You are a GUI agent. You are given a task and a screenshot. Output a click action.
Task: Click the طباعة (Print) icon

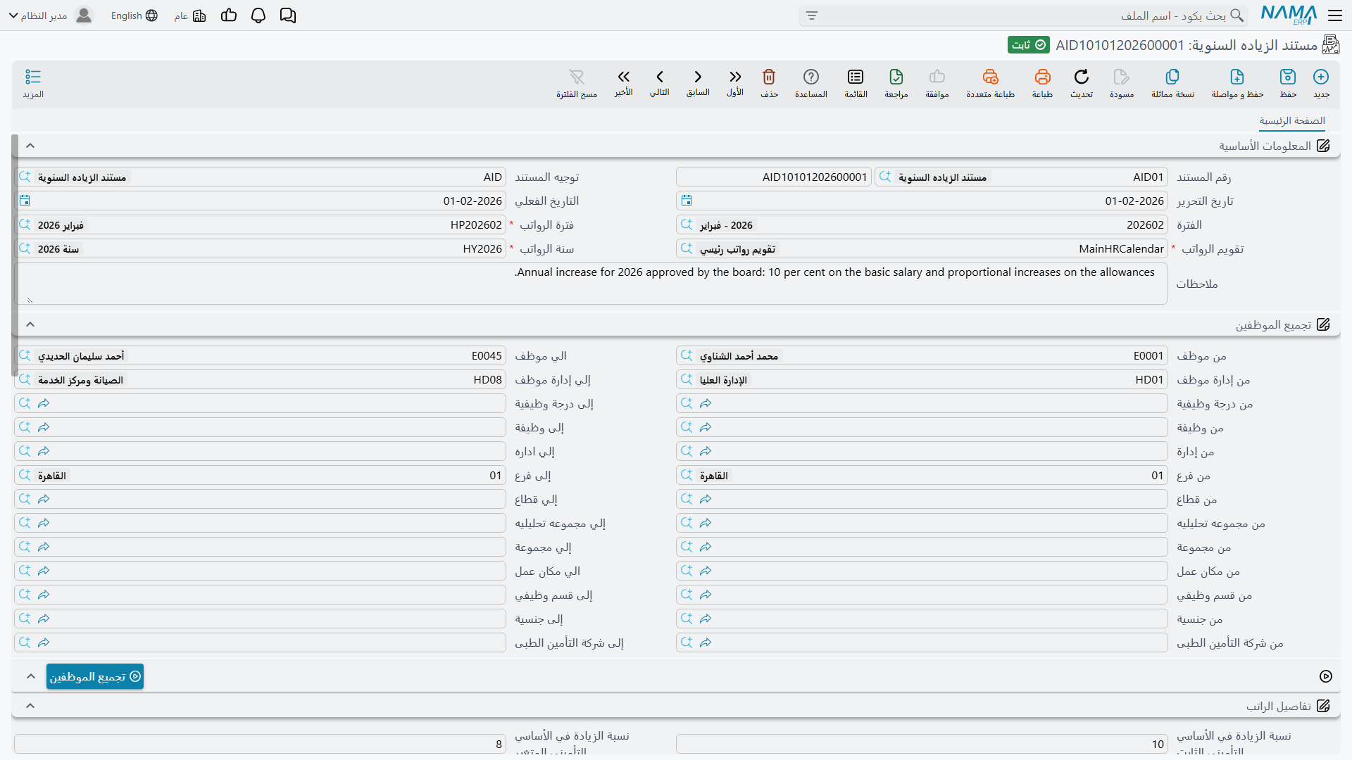point(1042,77)
